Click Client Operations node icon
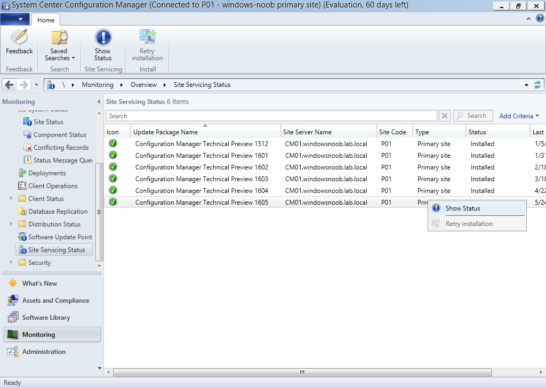This screenshot has width=546, height=388. pyautogui.click(x=22, y=185)
